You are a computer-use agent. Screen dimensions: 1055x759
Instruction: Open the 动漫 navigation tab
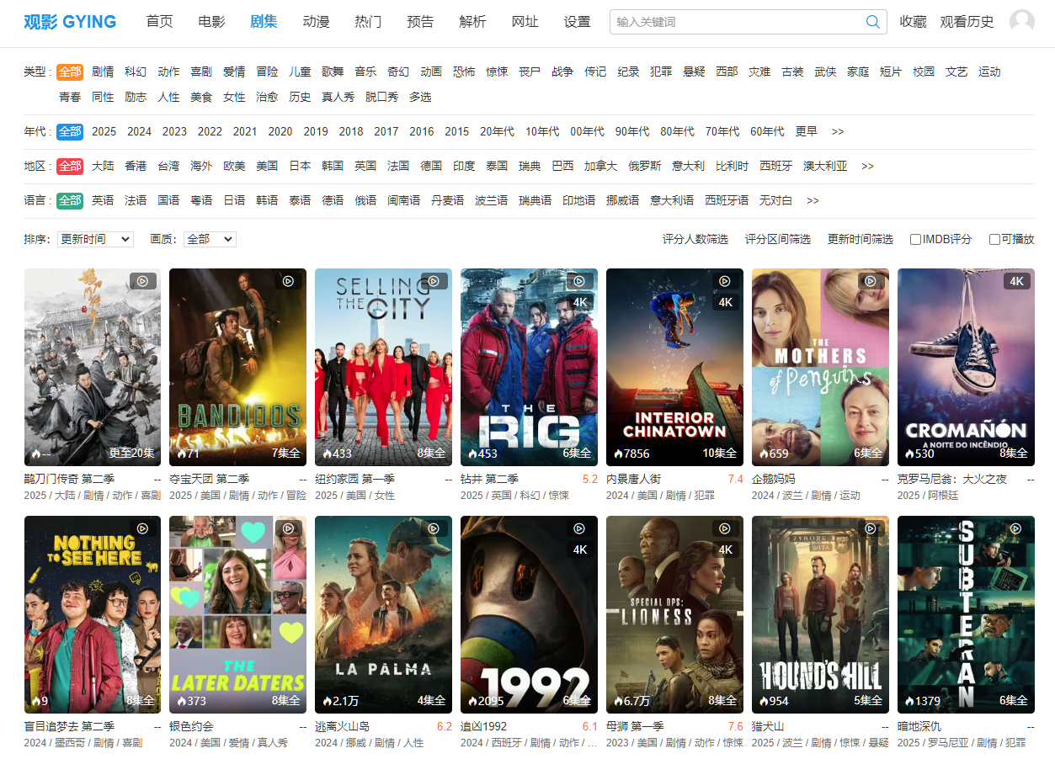[x=316, y=22]
